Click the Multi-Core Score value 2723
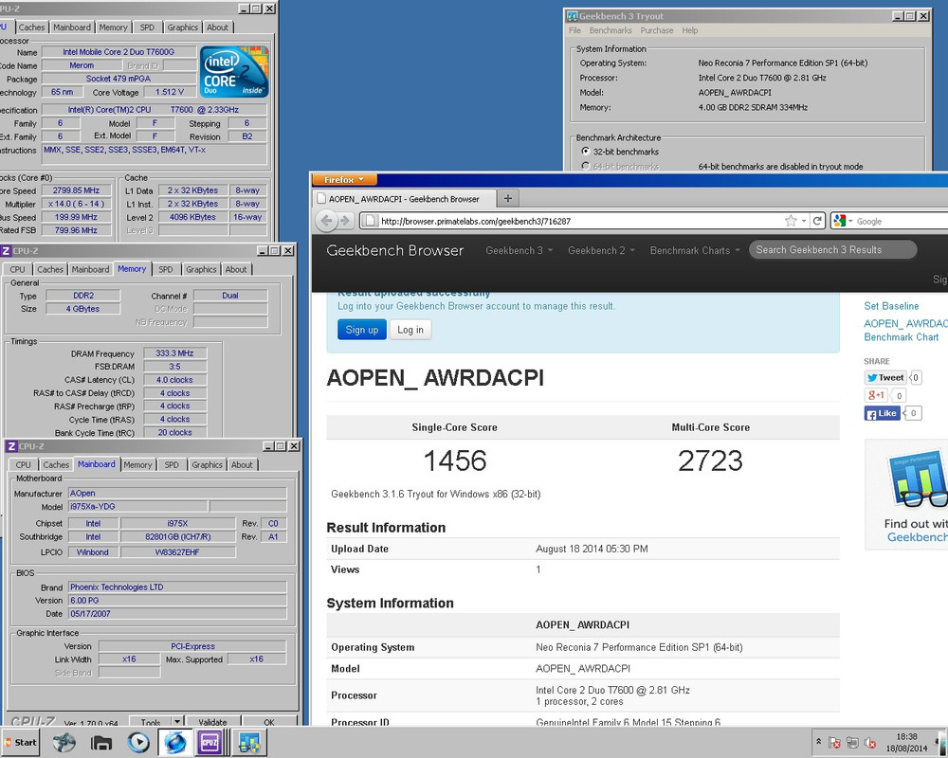948x758 pixels. (x=710, y=460)
